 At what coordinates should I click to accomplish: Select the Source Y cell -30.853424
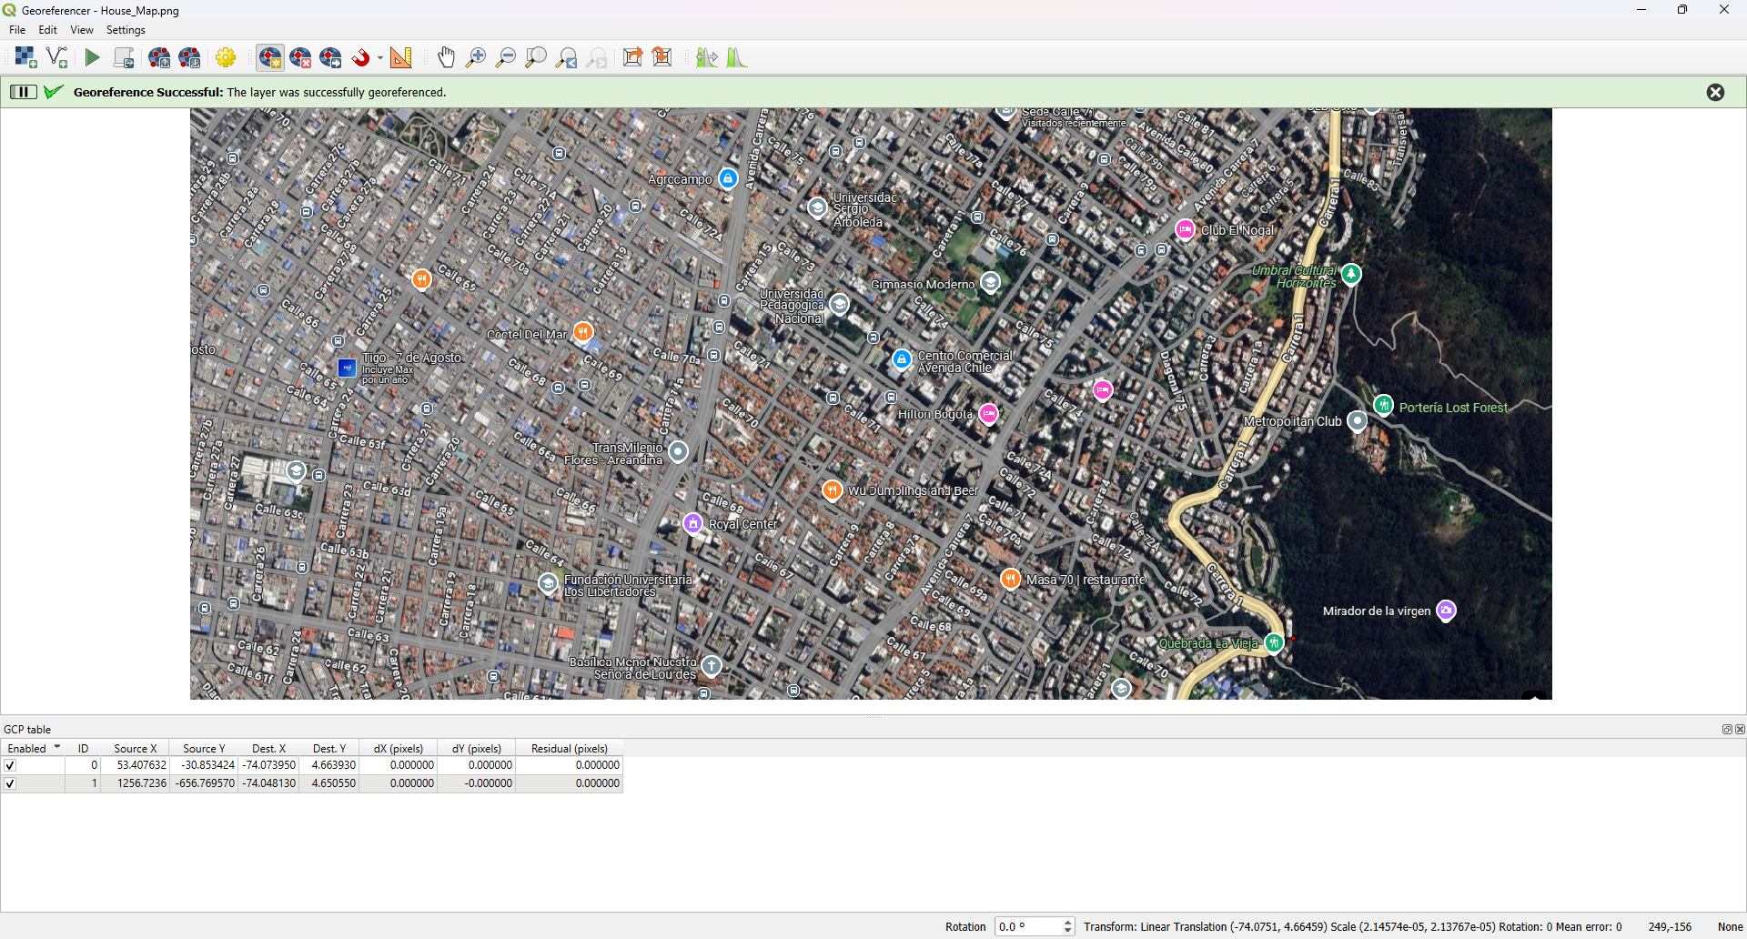204,766
